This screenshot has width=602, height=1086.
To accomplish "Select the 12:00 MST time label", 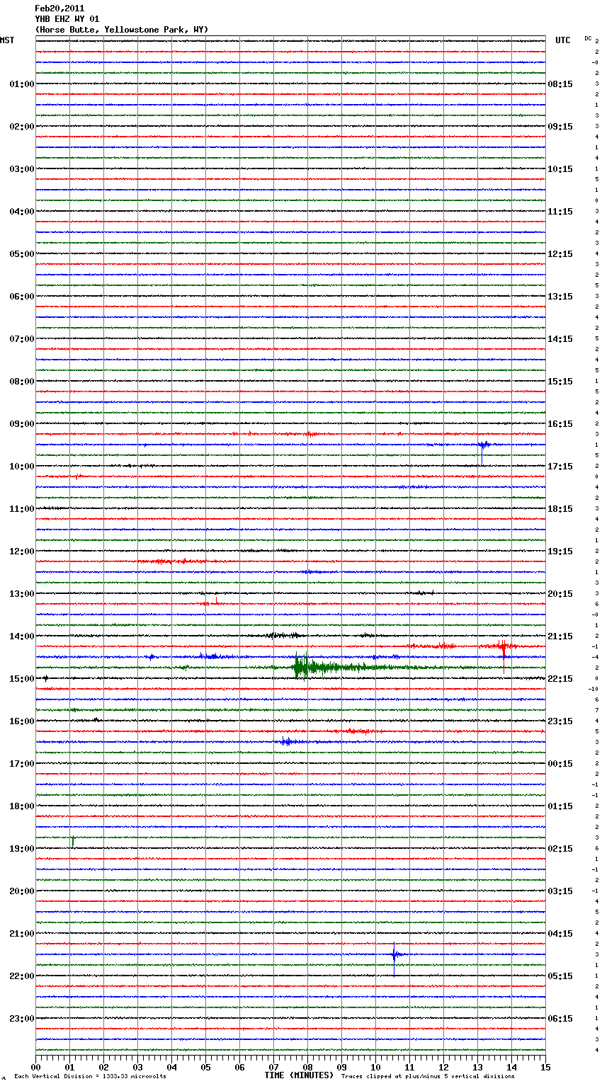I will point(22,551).
